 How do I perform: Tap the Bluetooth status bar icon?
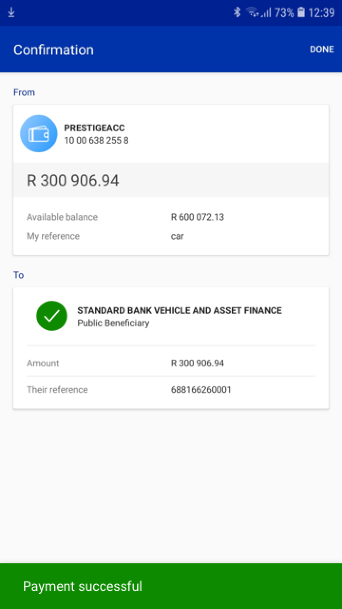point(237,13)
